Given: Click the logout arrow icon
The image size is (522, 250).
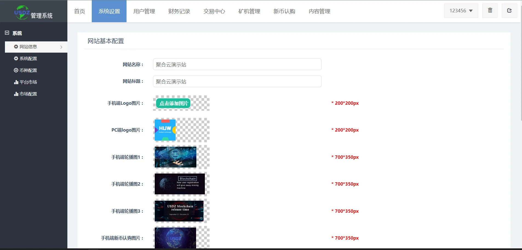Looking at the screenshot, I should 509,11.
